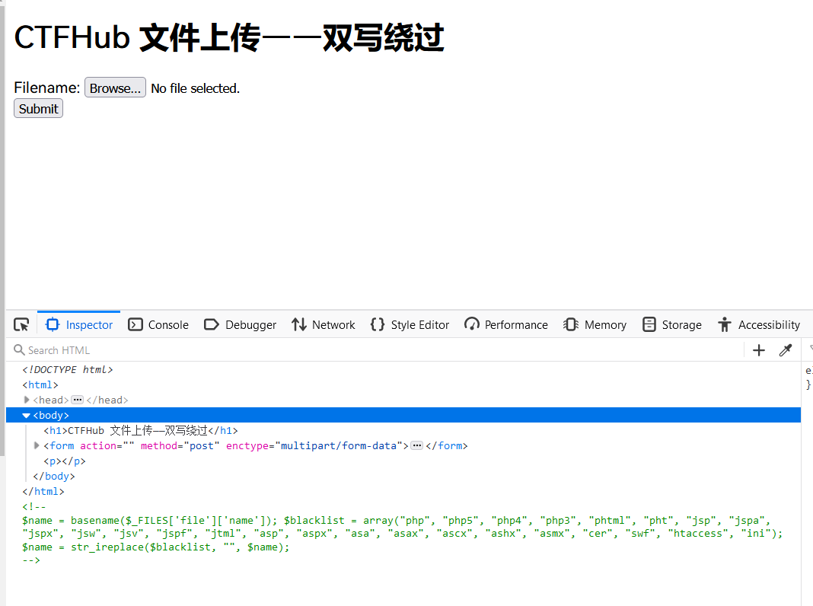Select the h1 element line
The height and width of the screenshot is (606, 813).
click(x=141, y=430)
